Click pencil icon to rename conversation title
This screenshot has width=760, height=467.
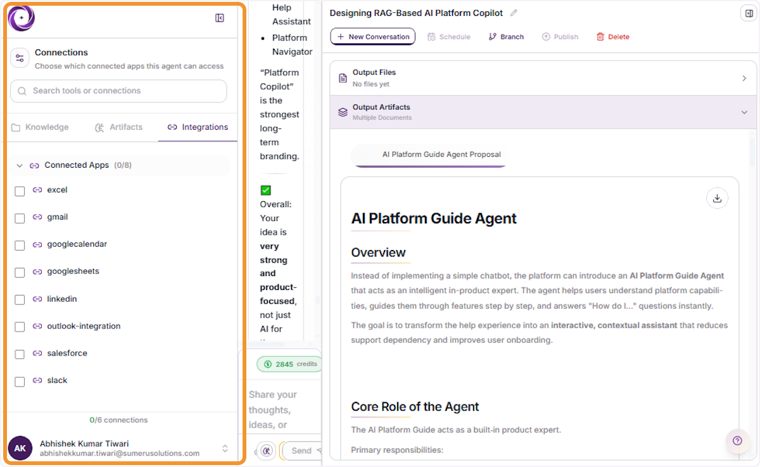coord(514,13)
